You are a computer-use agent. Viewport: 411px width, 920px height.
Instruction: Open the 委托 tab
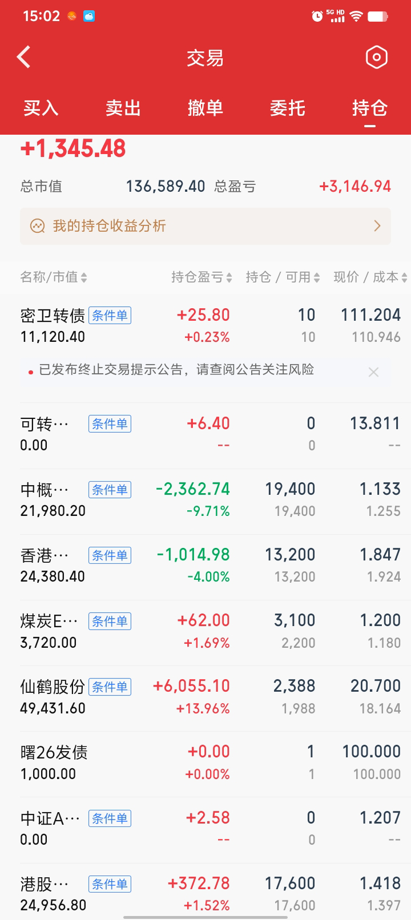pyautogui.click(x=288, y=108)
